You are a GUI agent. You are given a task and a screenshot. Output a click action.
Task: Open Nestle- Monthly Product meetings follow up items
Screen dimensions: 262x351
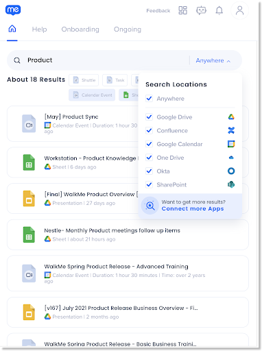tap(128, 234)
